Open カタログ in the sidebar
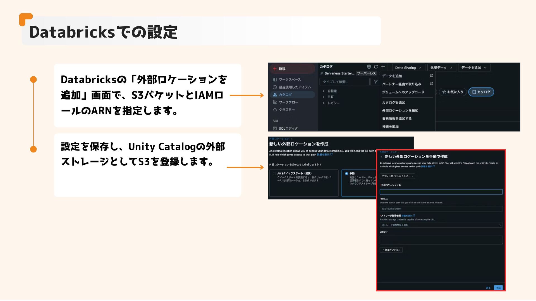Viewport: 536px width, 301px height. (285, 95)
